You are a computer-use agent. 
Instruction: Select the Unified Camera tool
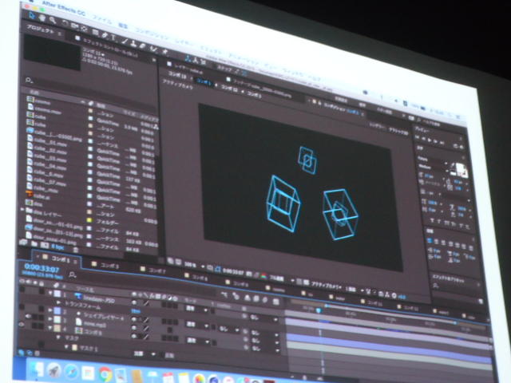pyautogui.click(x=74, y=26)
